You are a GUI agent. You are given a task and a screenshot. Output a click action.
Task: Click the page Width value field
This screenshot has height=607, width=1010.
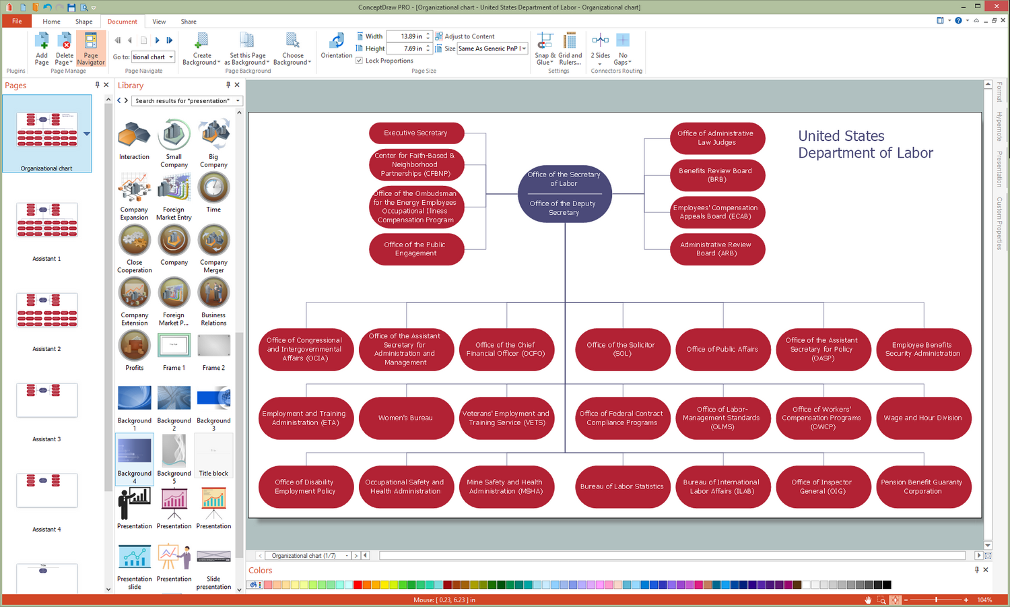(406, 36)
